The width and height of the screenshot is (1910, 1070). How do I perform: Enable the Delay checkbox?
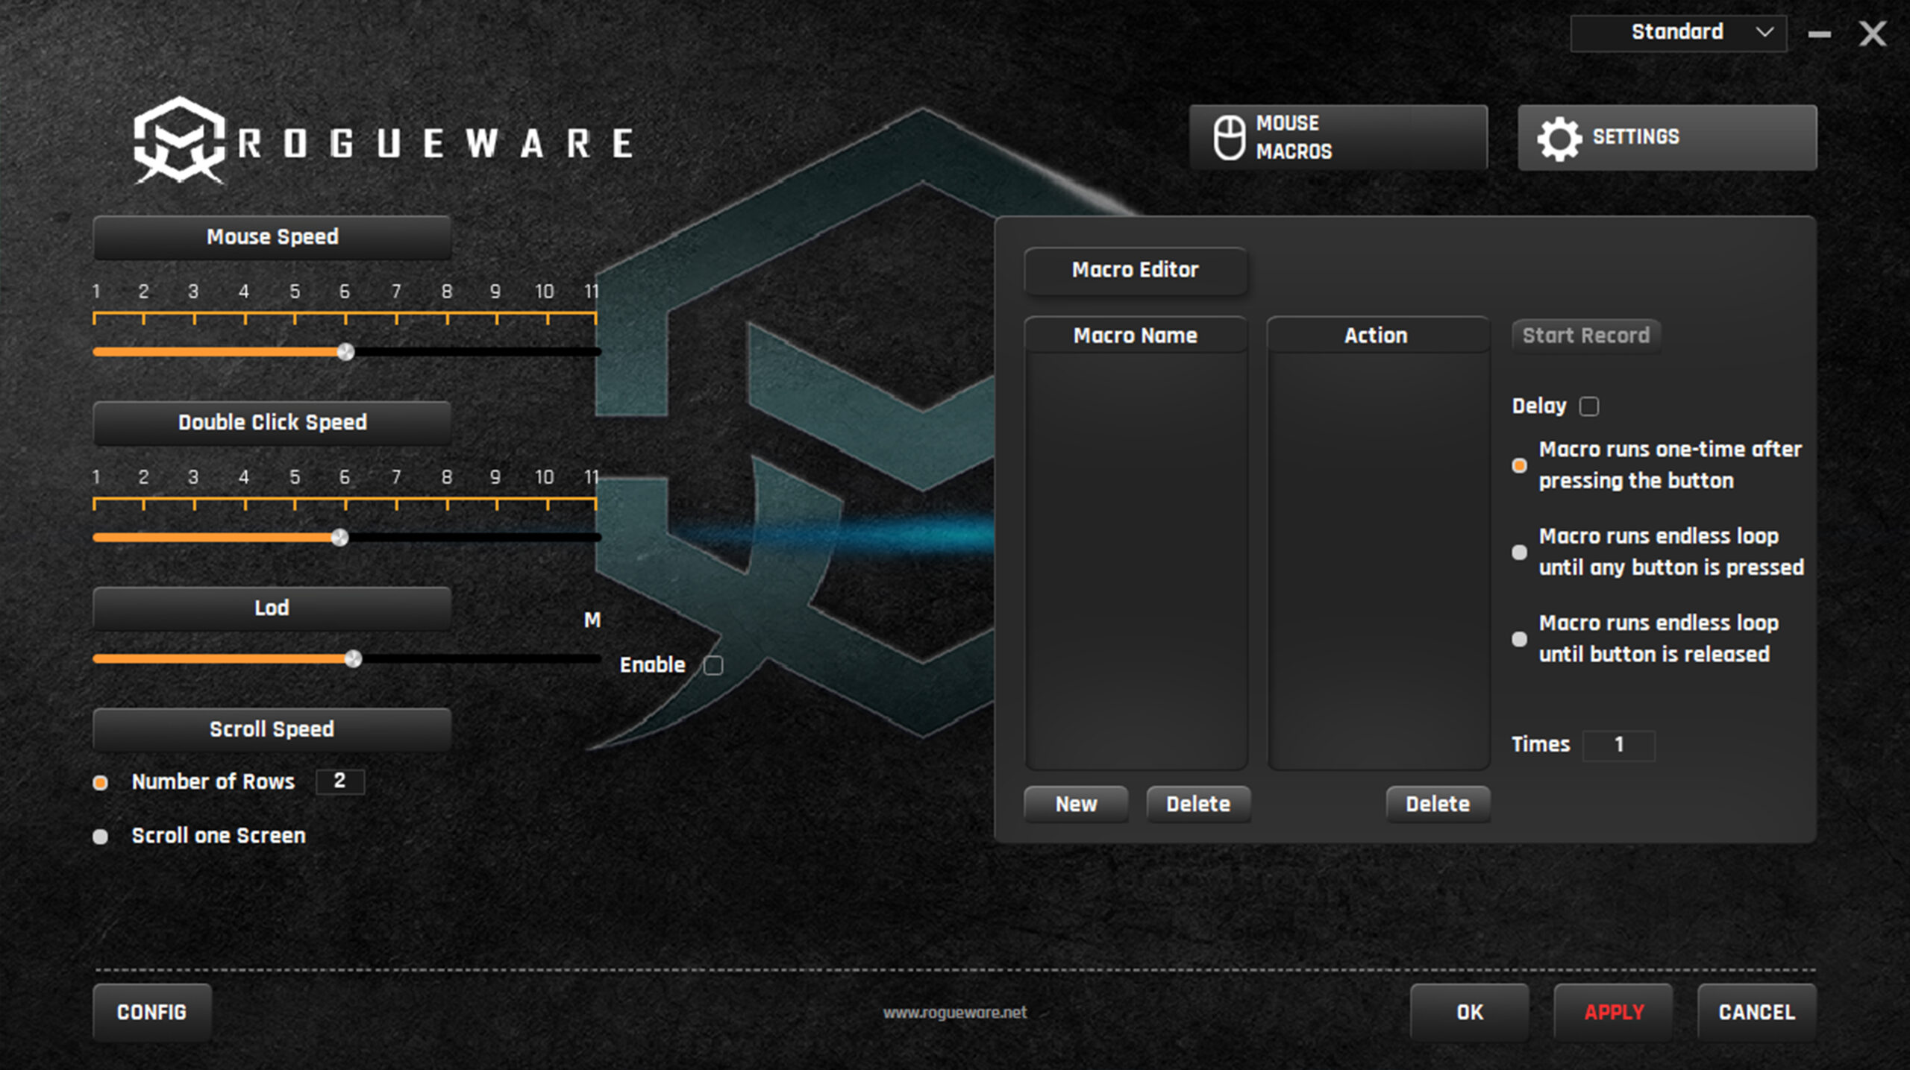(1589, 406)
